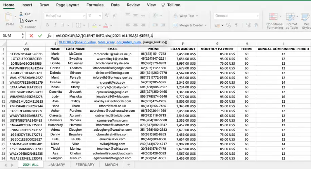
Task: Center text horizontally
Action: pos(135,25)
